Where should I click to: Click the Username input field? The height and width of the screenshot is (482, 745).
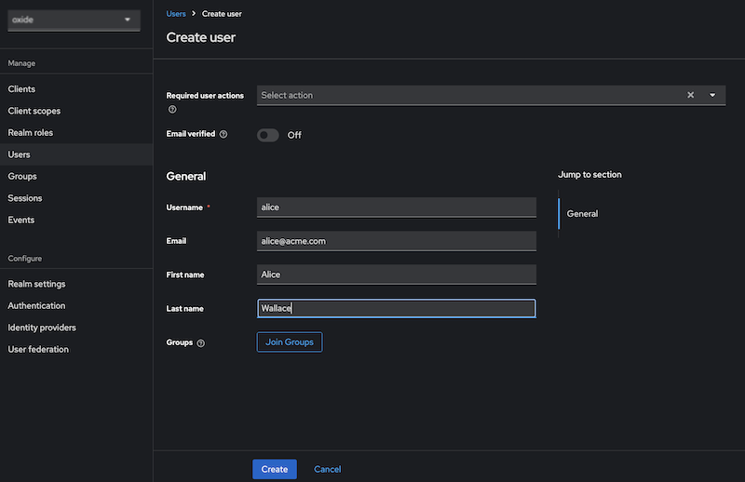click(396, 208)
